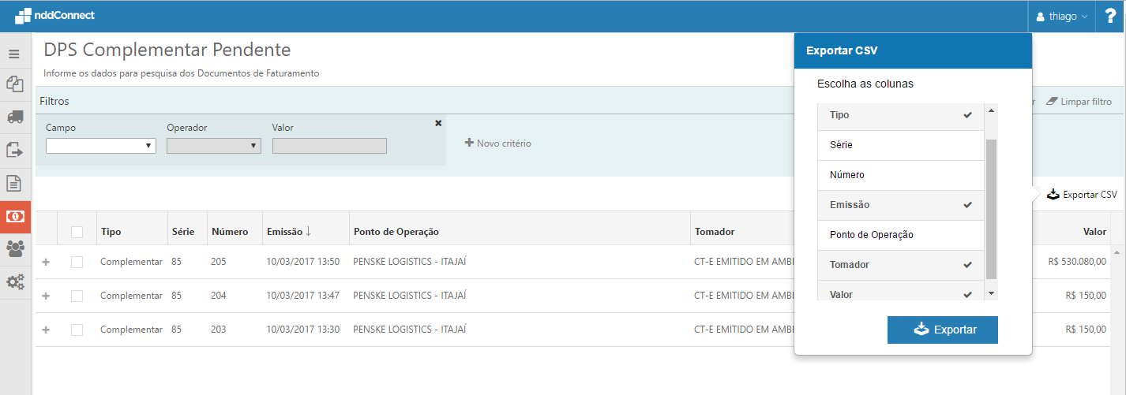
Task: Open the Operador dropdown
Action: [213, 146]
